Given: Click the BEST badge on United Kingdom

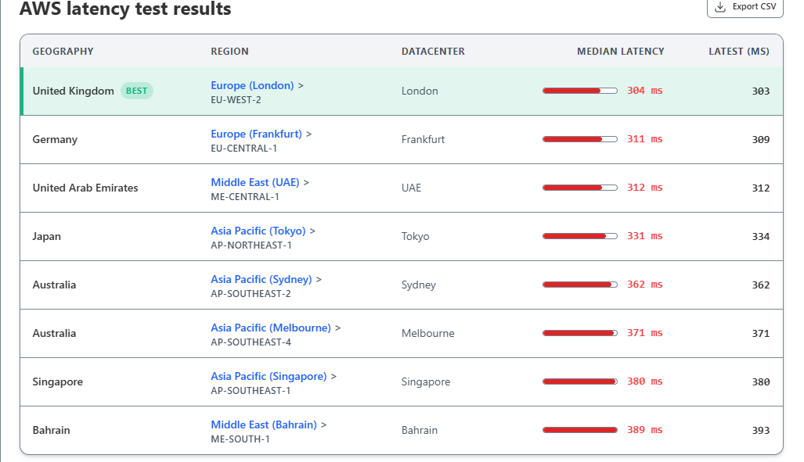Looking at the screenshot, I should pos(137,91).
